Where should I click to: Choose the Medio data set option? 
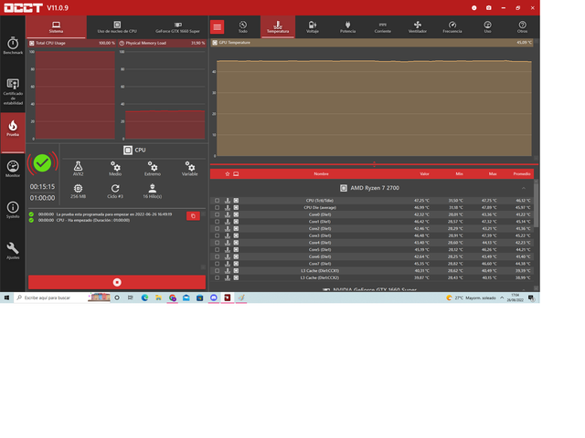pos(115,168)
